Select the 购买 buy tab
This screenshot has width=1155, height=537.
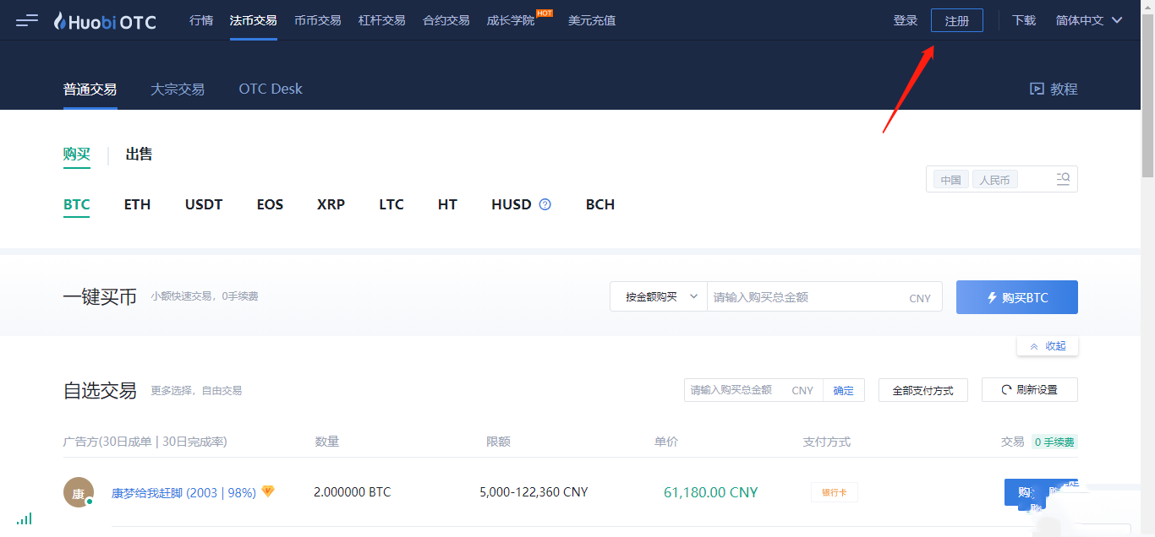[76, 154]
